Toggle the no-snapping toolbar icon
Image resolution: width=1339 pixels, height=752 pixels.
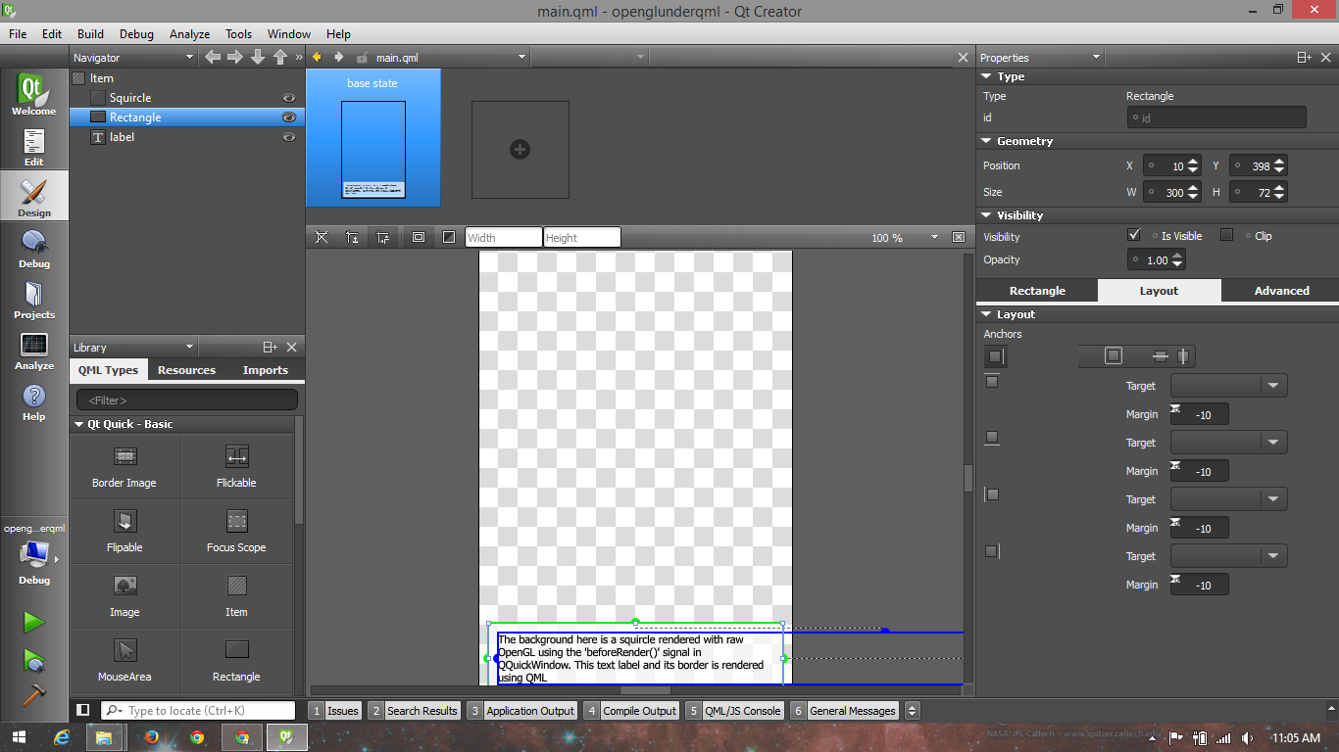click(x=322, y=237)
